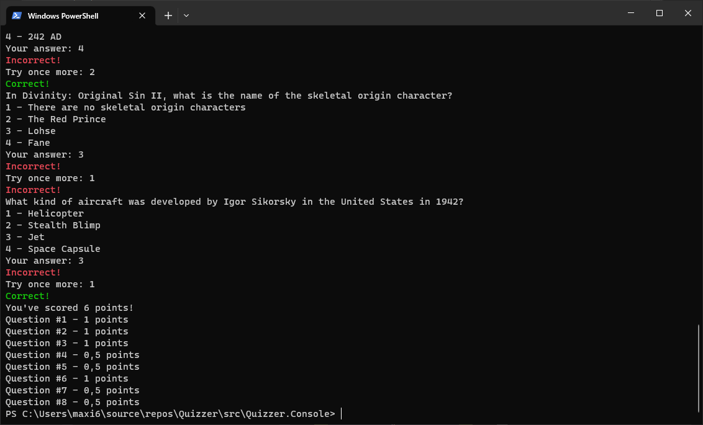
Task: Close the Windows PowerShell tab
Action: click(142, 16)
